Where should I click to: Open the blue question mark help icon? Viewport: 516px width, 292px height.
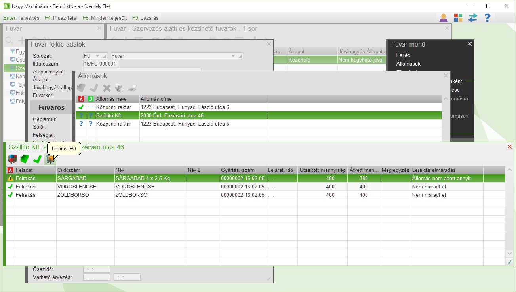(487, 18)
